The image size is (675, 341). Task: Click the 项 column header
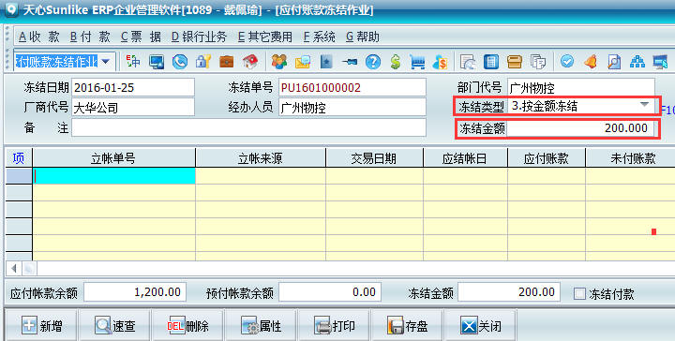(19, 158)
